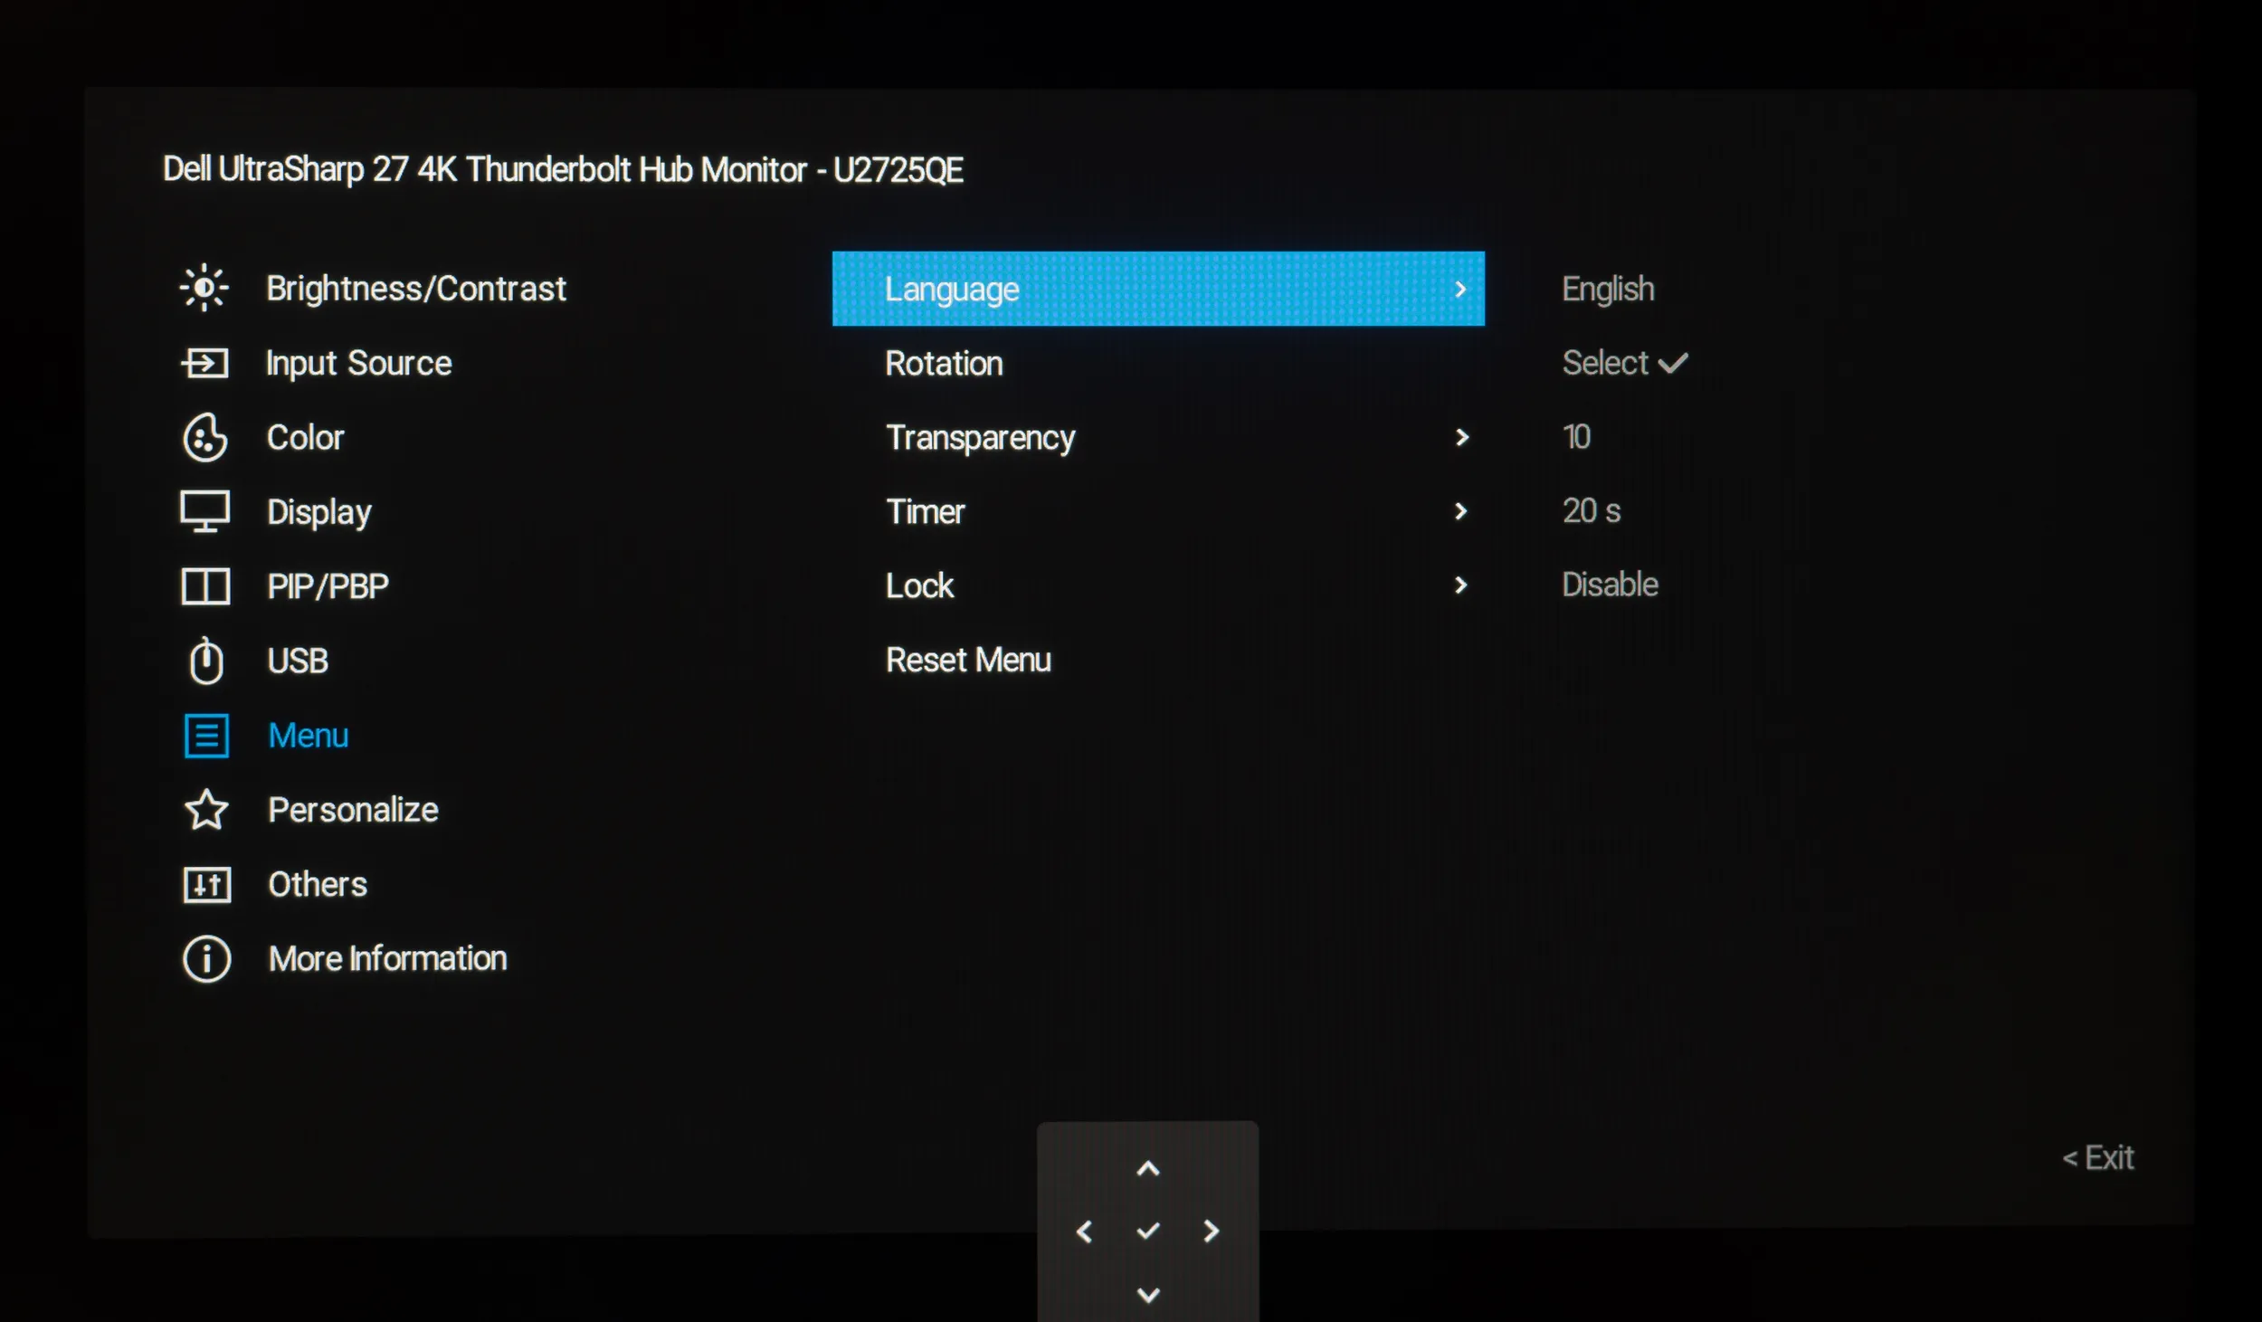The width and height of the screenshot is (2262, 1322).
Task: Expand the Language submenu chevron
Action: point(1459,290)
